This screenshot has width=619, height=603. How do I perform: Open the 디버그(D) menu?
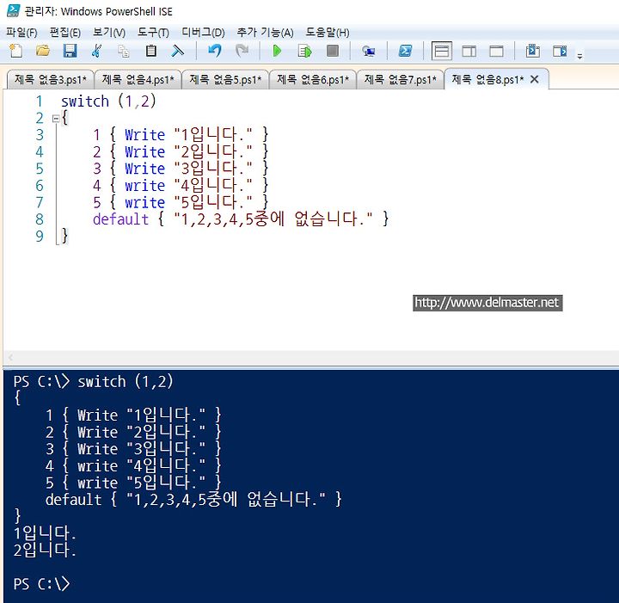(203, 33)
